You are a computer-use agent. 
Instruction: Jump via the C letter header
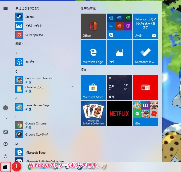[x=16, y=72]
